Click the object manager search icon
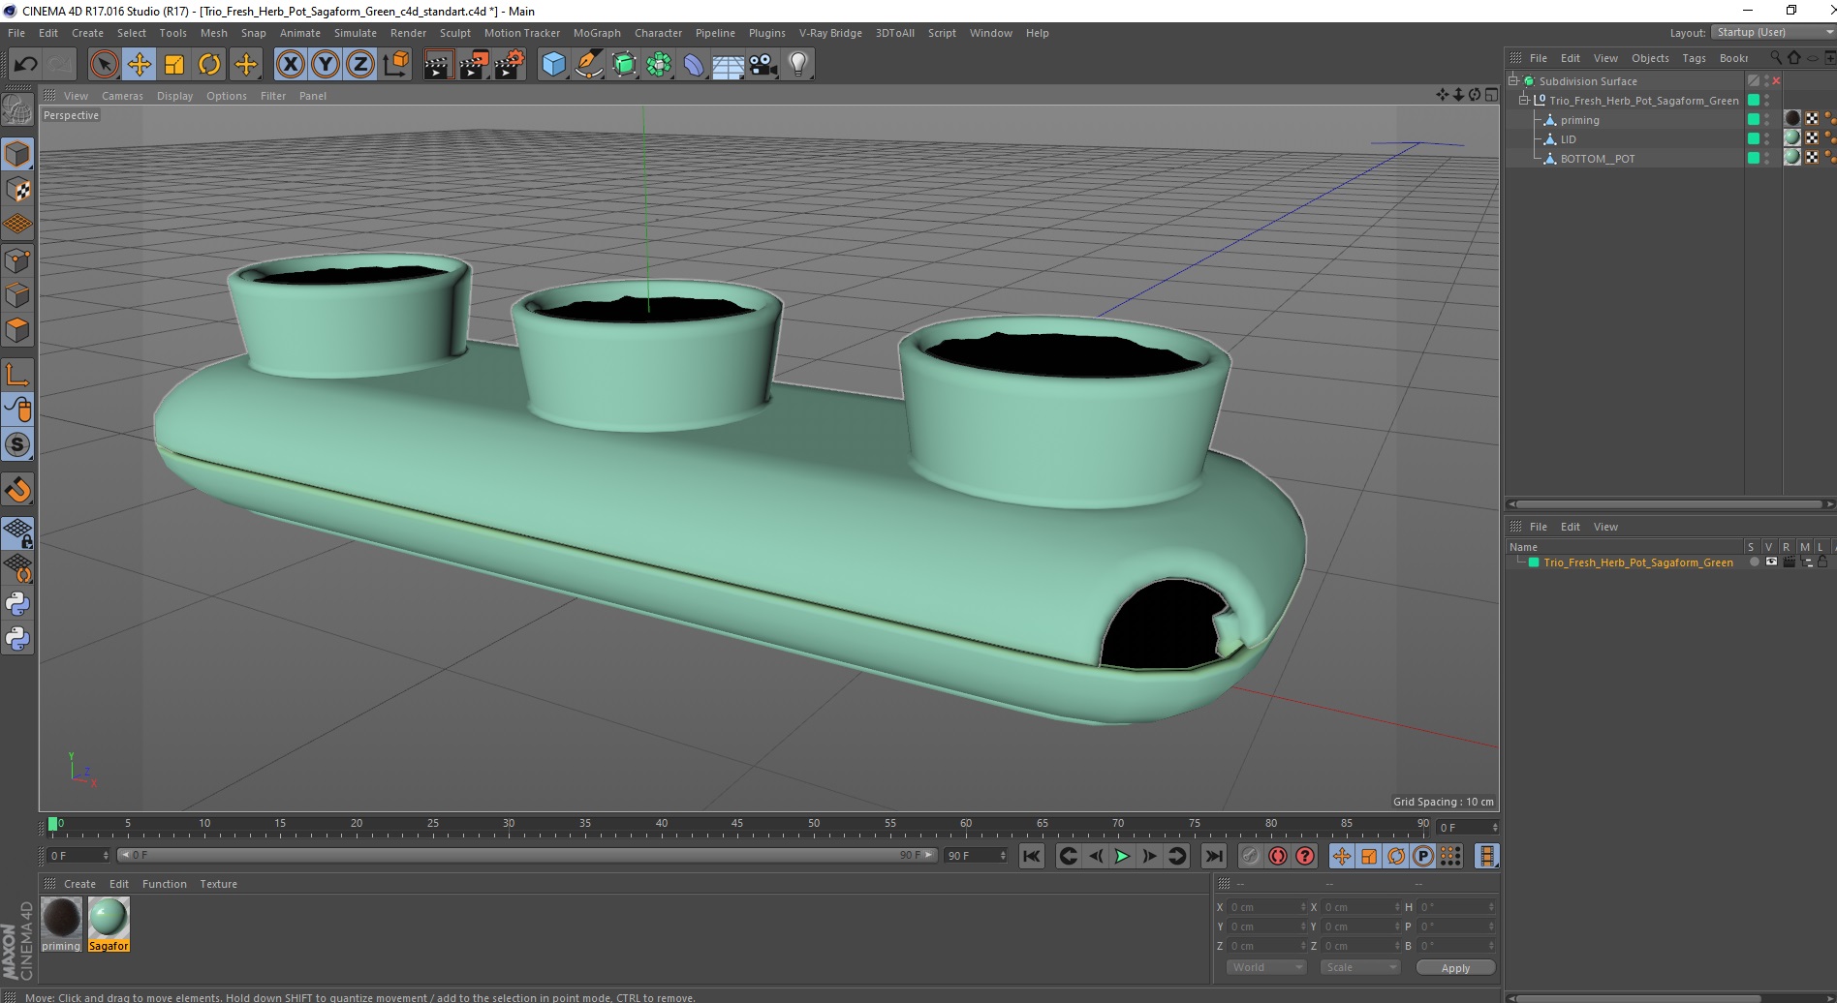The height and width of the screenshot is (1003, 1837). (1776, 58)
